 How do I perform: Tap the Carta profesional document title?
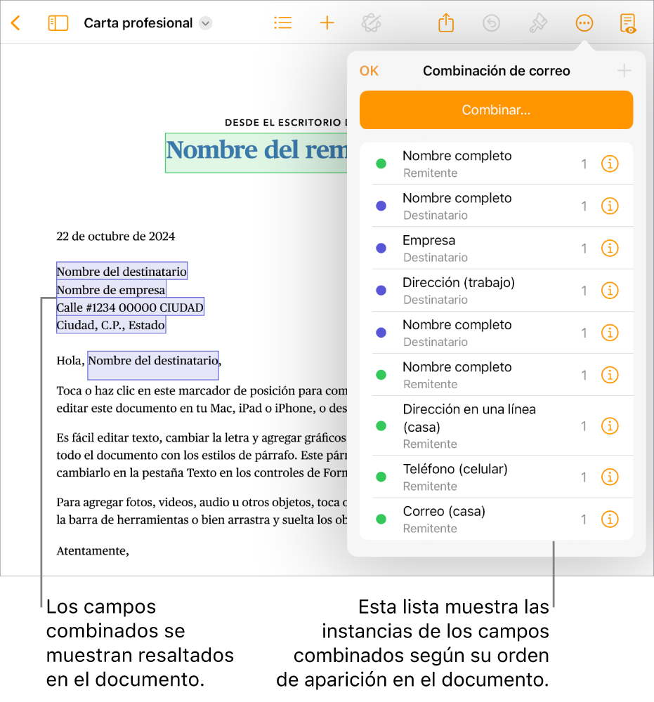coord(138,23)
